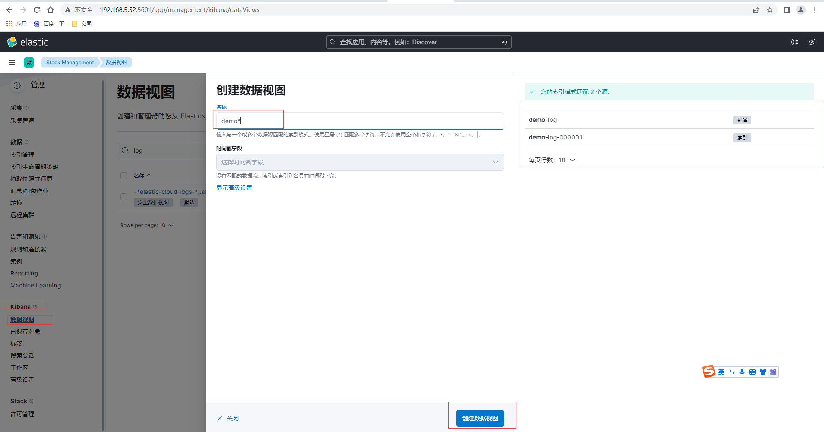
Task: Go to browser home icon
Action: coord(51,10)
